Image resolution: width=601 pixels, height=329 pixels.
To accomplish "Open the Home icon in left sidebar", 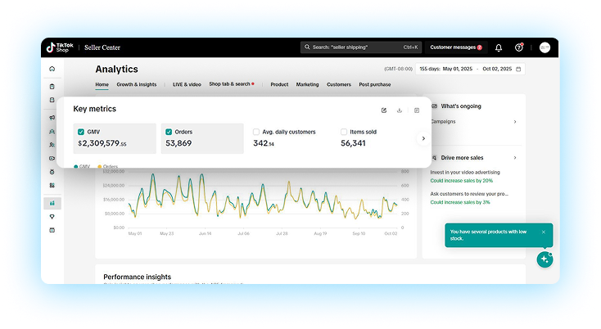I will [x=52, y=69].
